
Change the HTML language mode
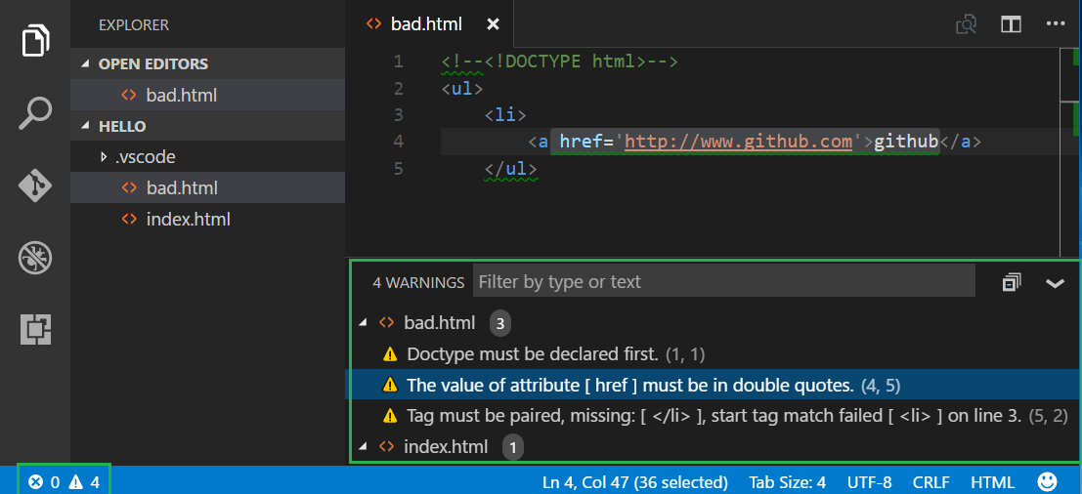pyautogui.click(x=992, y=482)
